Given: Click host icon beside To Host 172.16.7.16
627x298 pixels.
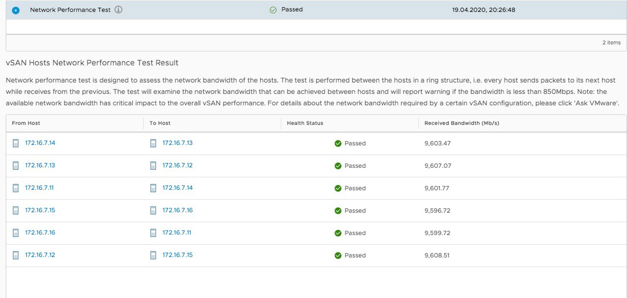Looking at the screenshot, I should pos(153,210).
